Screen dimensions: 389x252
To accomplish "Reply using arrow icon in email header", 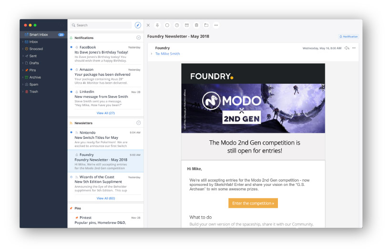I will (x=347, y=48).
